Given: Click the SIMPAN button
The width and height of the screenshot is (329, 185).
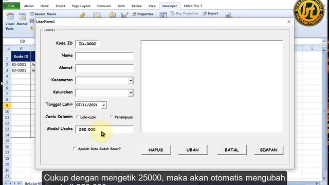Looking at the screenshot, I should 268,150.
